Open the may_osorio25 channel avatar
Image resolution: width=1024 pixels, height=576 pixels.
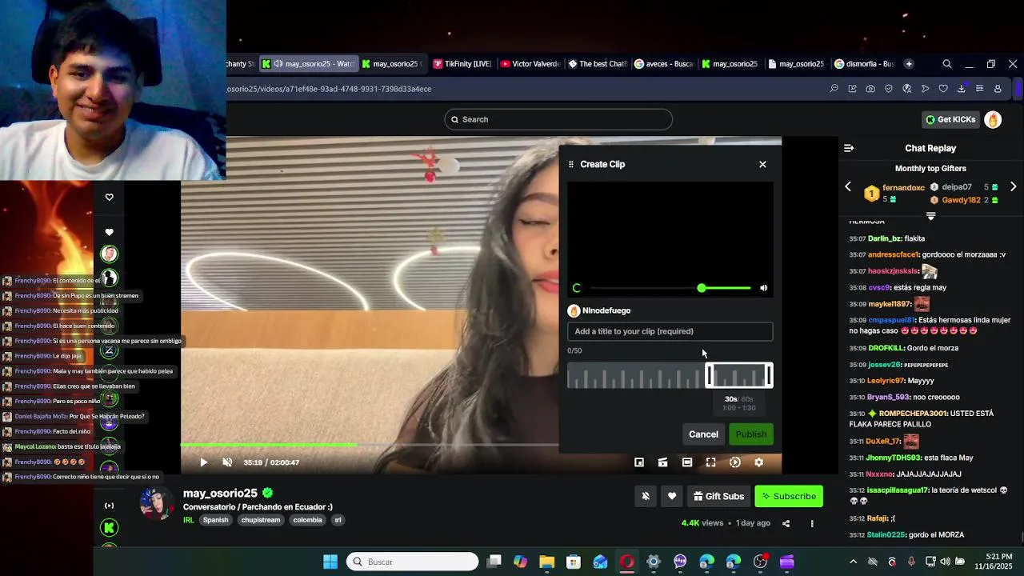(155, 504)
